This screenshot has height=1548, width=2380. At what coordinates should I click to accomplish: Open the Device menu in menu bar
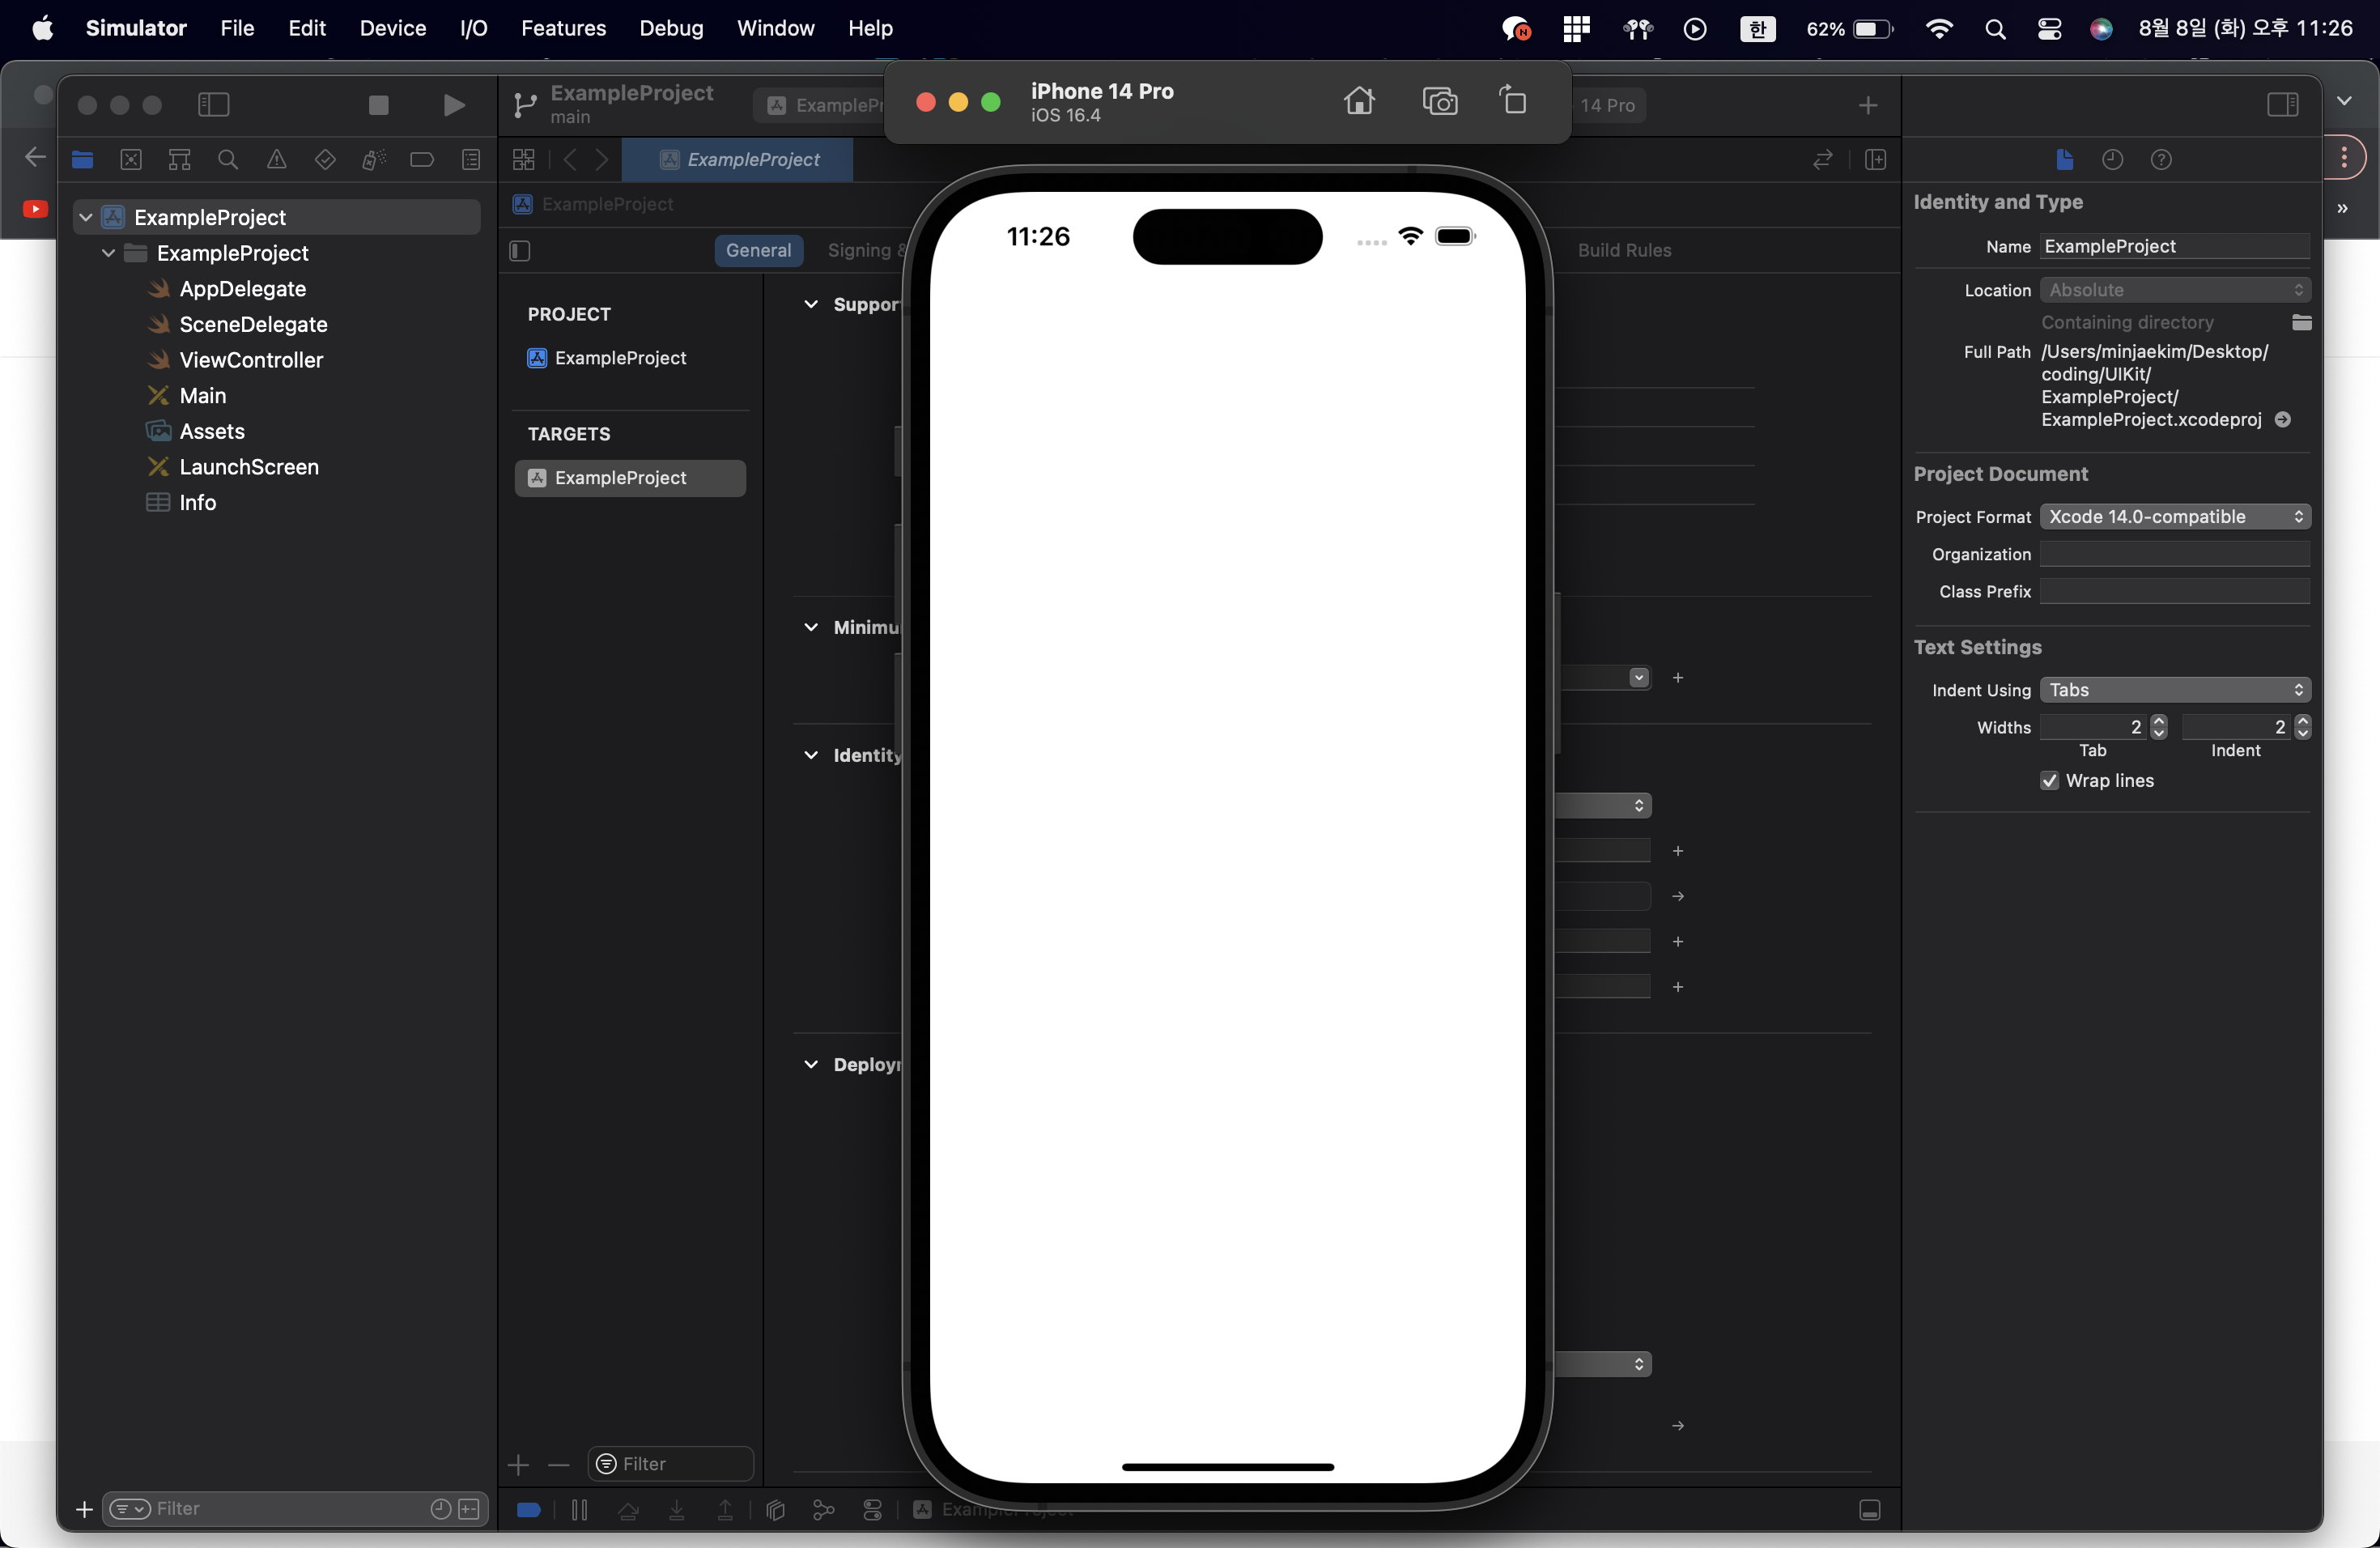pyautogui.click(x=392, y=28)
